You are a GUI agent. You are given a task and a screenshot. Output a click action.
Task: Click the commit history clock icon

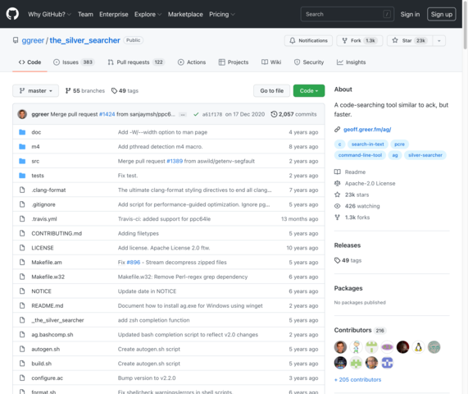274,114
